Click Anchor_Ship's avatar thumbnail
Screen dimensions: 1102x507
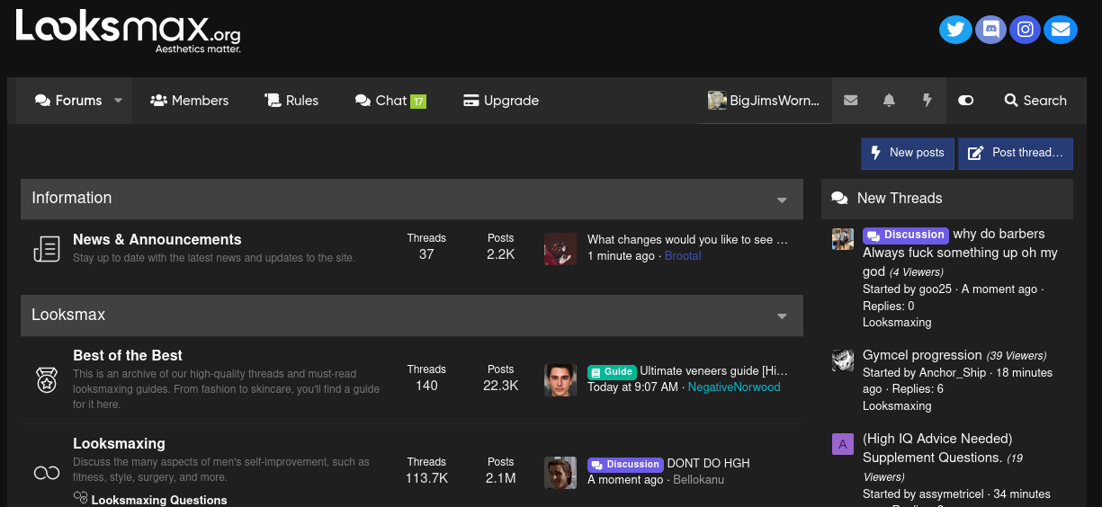pyautogui.click(x=843, y=360)
